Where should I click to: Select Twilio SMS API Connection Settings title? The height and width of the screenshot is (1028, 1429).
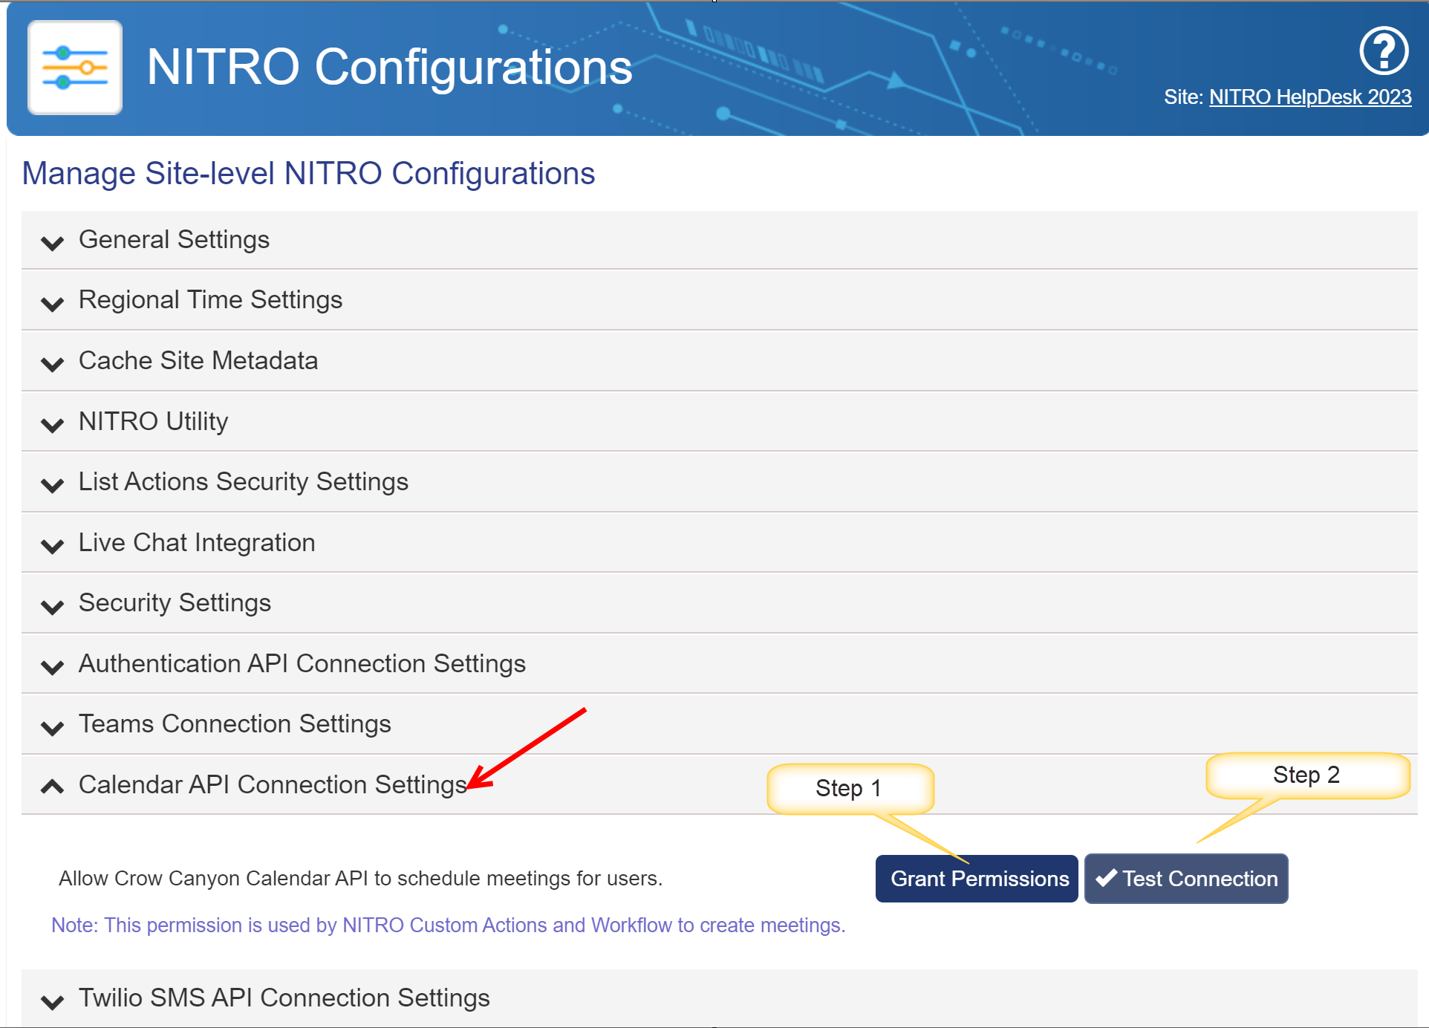tap(284, 998)
